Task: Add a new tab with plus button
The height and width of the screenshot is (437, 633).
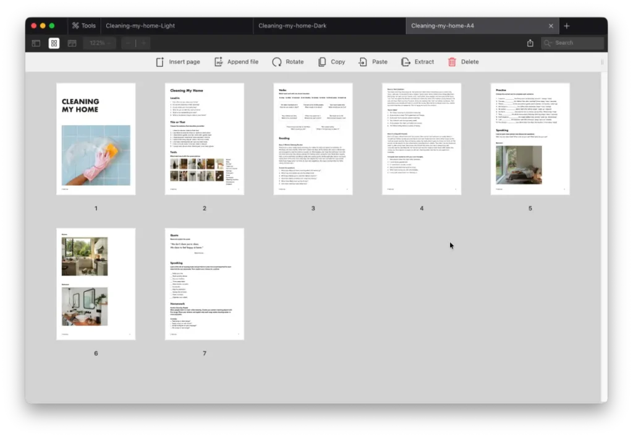Action: 567,25
